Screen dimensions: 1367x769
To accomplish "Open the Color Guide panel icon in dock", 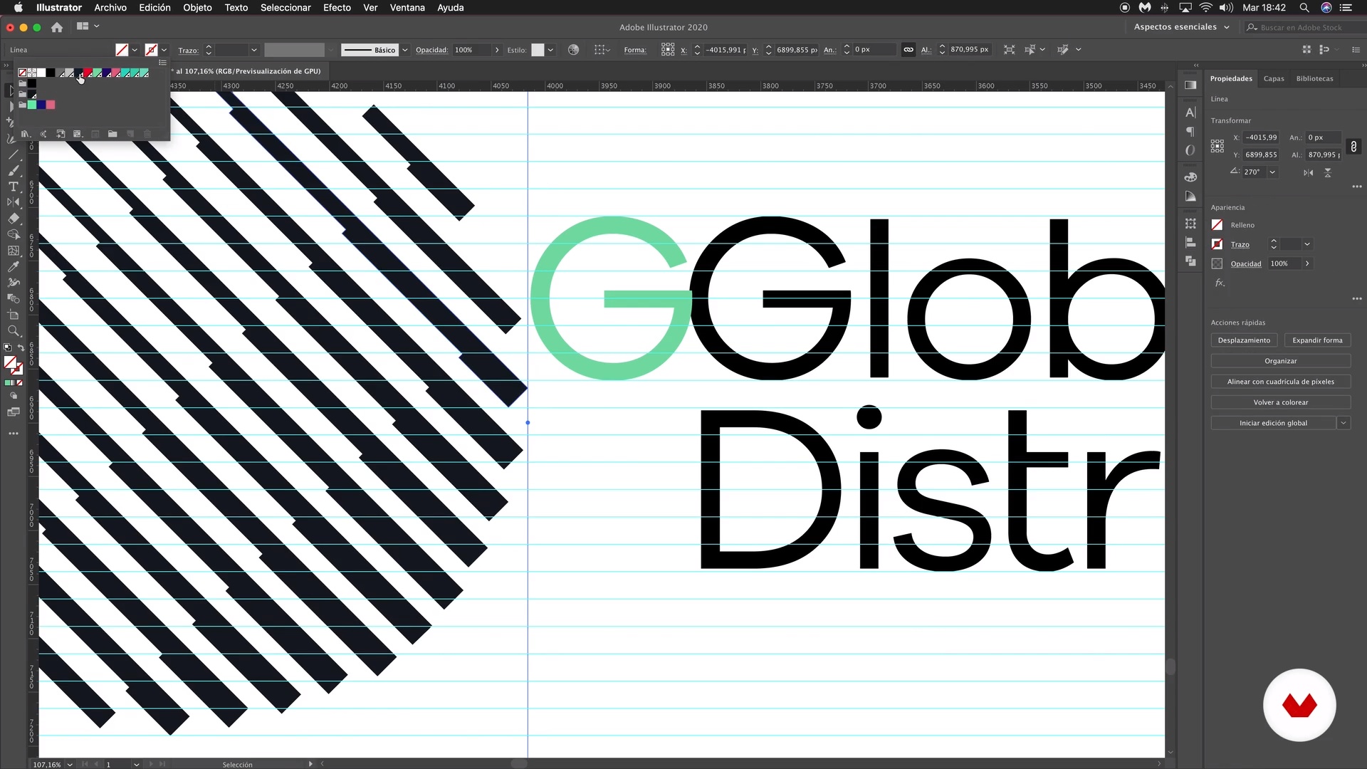I will click(1190, 197).
